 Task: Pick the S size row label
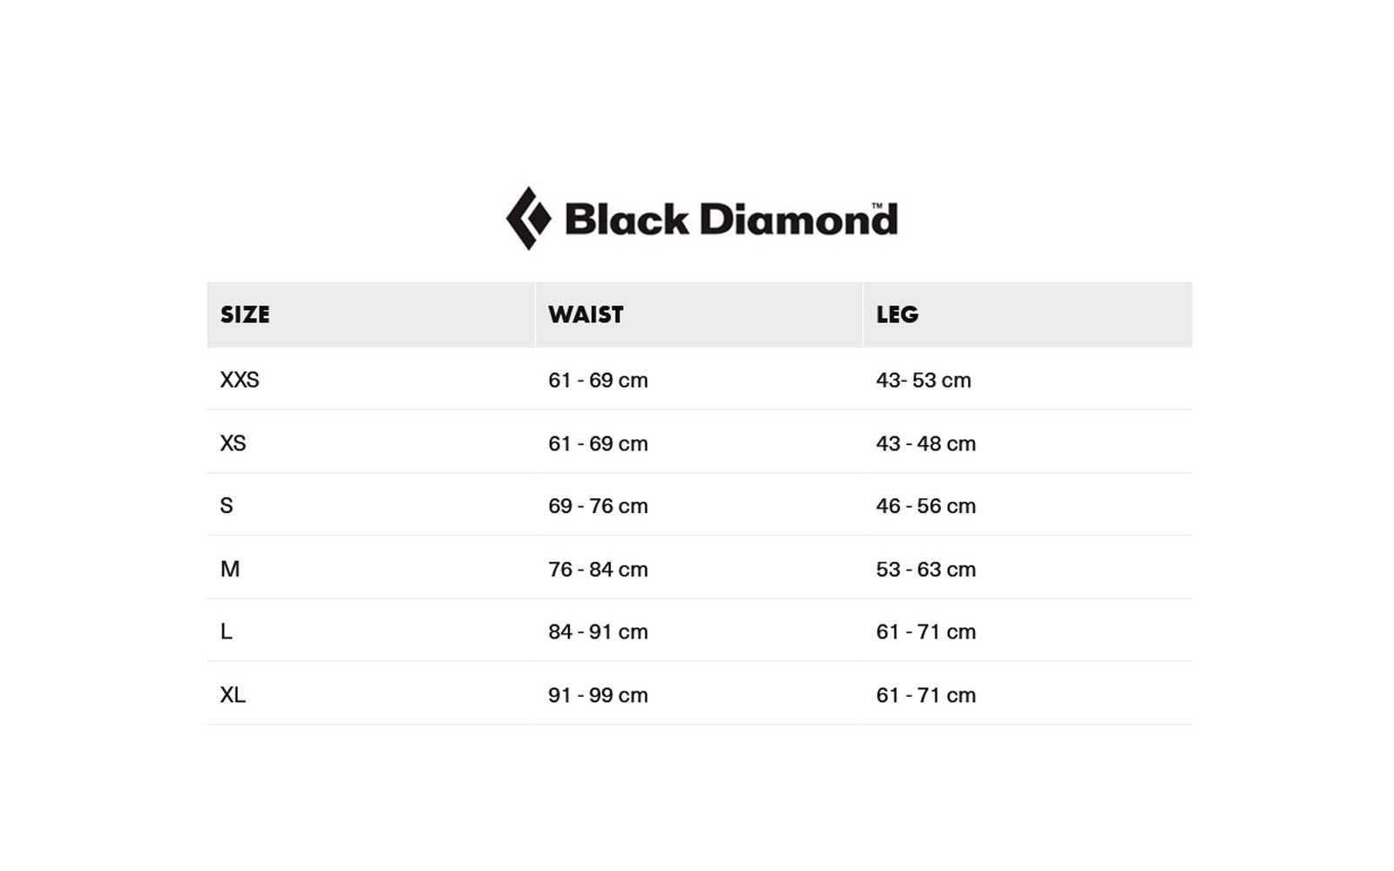[227, 506]
